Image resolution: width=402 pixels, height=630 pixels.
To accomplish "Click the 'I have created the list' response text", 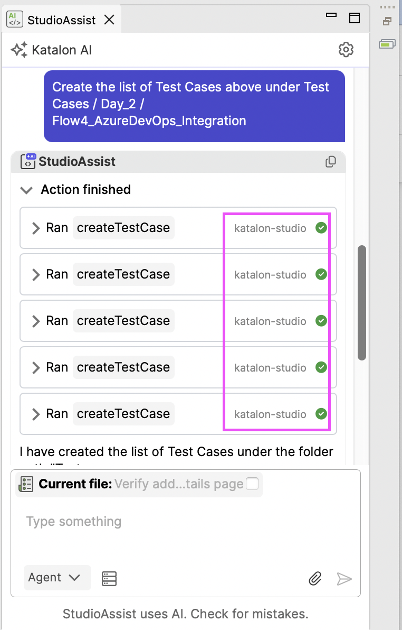I will click(x=177, y=452).
